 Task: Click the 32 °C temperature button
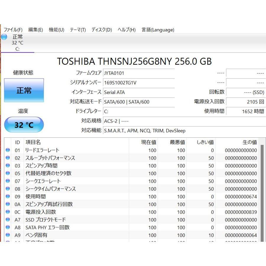(24, 125)
